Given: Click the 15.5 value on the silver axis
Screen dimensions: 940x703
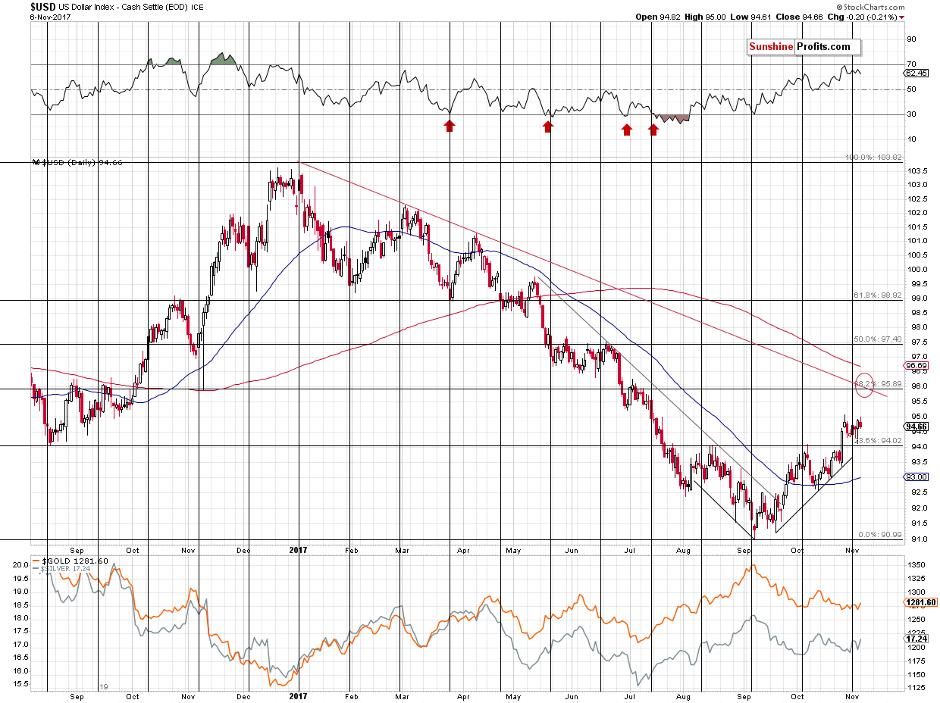Looking at the screenshot, I should click(20, 684).
